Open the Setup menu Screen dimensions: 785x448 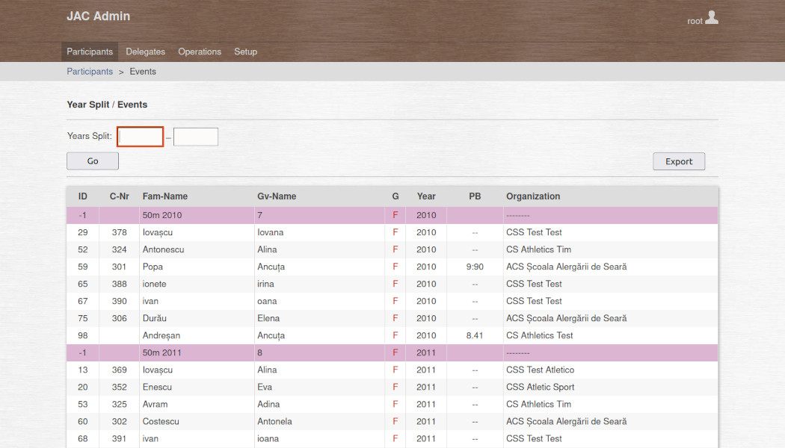tap(245, 52)
